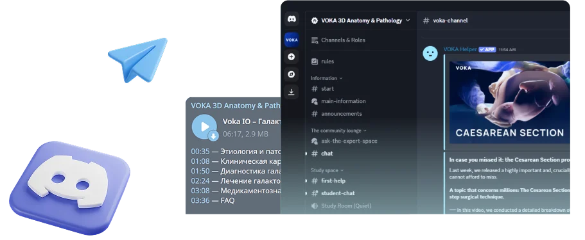Add a server with the plus icon

[292, 57]
